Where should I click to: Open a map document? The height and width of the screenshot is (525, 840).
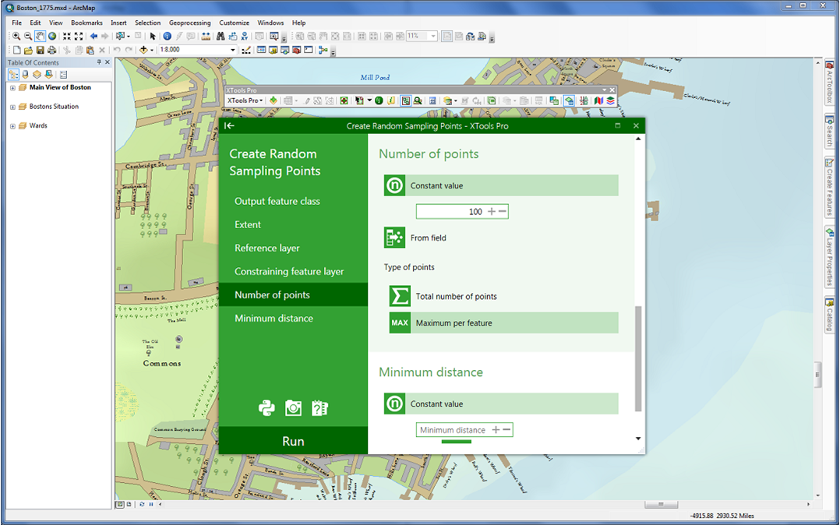coord(28,50)
